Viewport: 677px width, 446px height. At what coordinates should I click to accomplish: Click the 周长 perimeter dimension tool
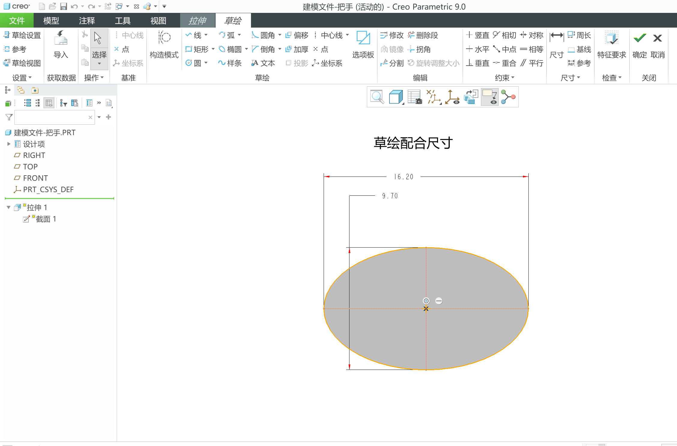(x=579, y=35)
